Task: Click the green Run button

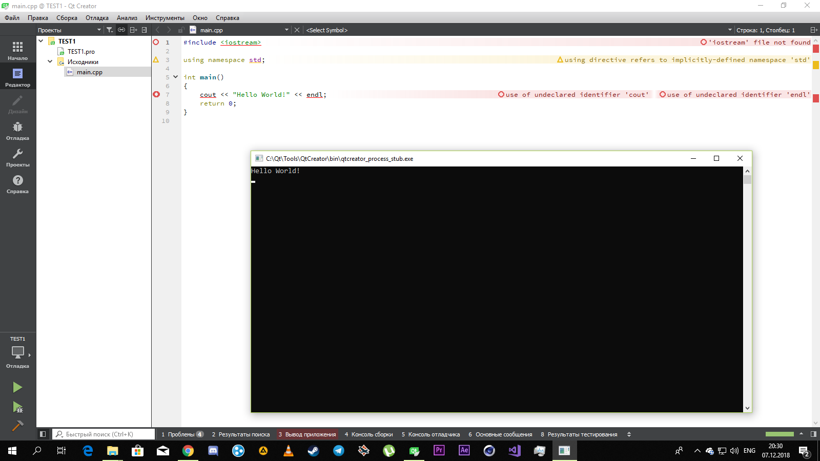Action: (17, 387)
